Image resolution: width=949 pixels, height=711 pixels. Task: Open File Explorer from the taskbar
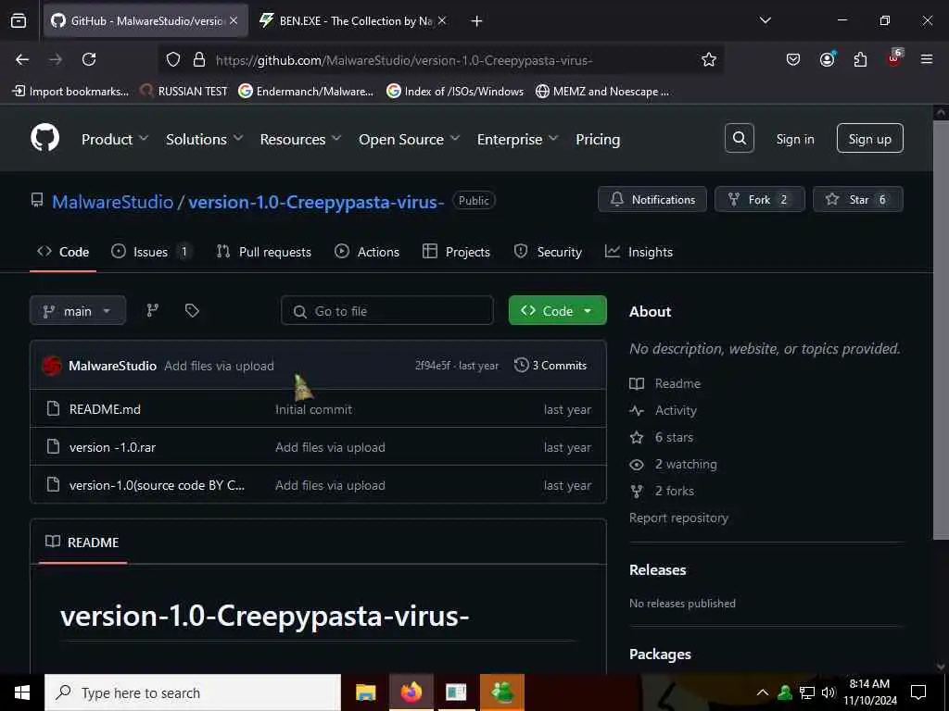365,692
